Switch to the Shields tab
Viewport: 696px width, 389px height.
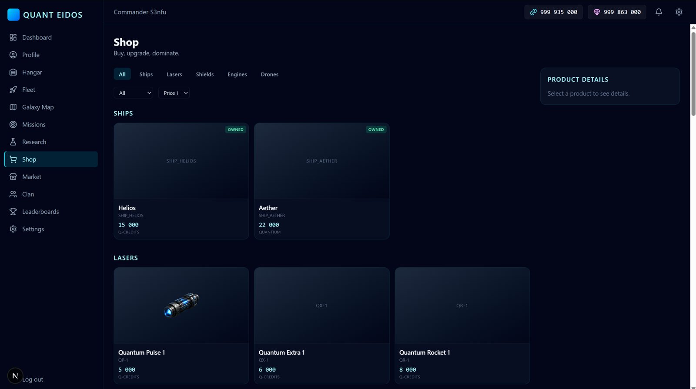tap(205, 74)
